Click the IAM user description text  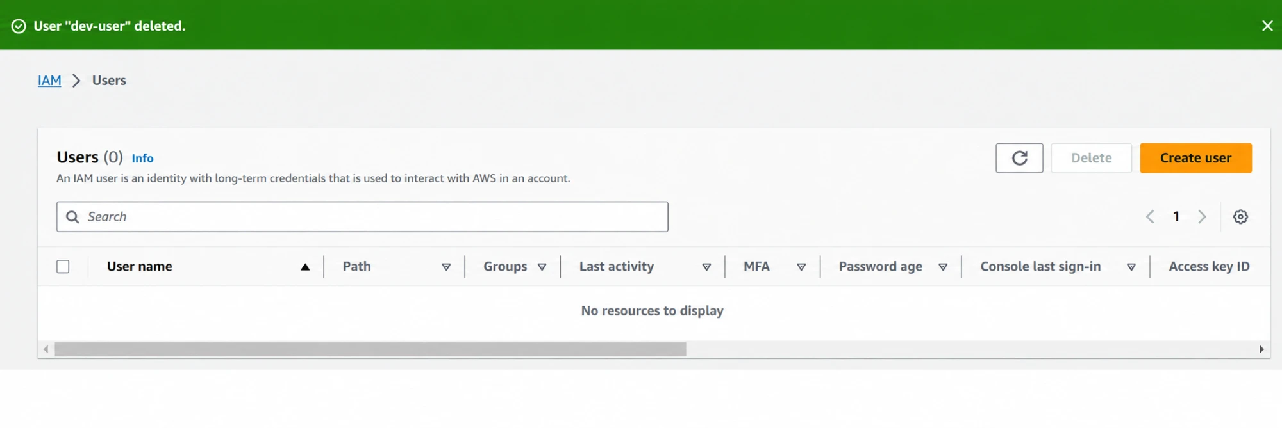coord(313,178)
